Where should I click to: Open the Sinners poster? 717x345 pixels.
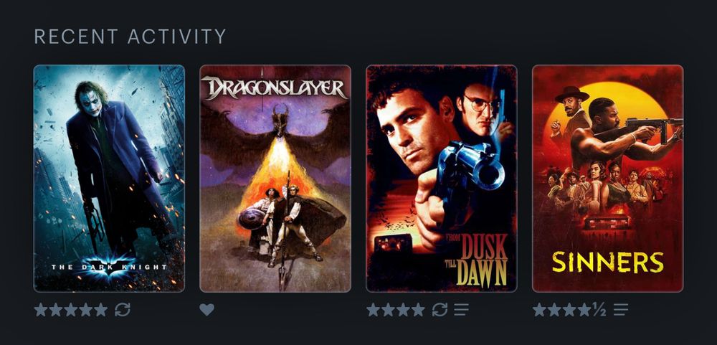pos(608,179)
